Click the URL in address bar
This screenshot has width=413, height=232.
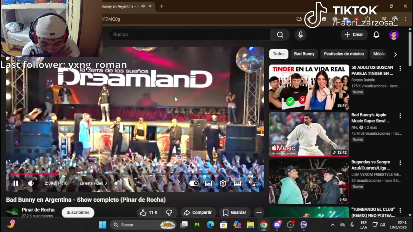point(111,19)
